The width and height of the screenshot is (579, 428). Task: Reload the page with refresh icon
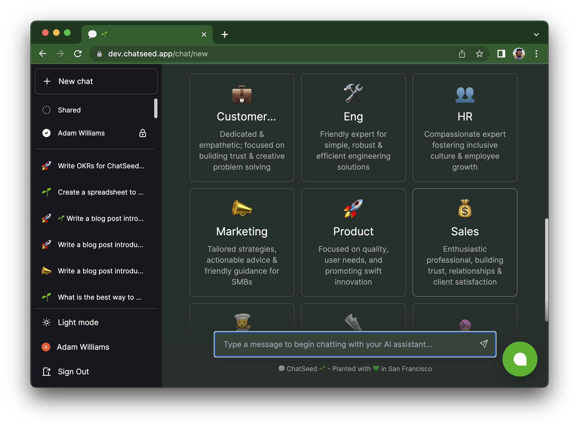(x=78, y=54)
